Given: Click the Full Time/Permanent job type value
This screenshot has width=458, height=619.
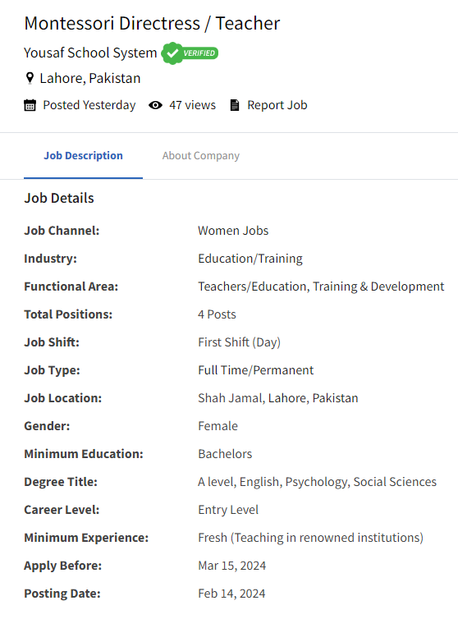Looking at the screenshot, I should click(x=255, y=370).
